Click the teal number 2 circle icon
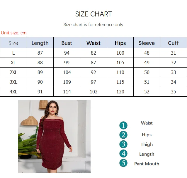 point(123,135)
